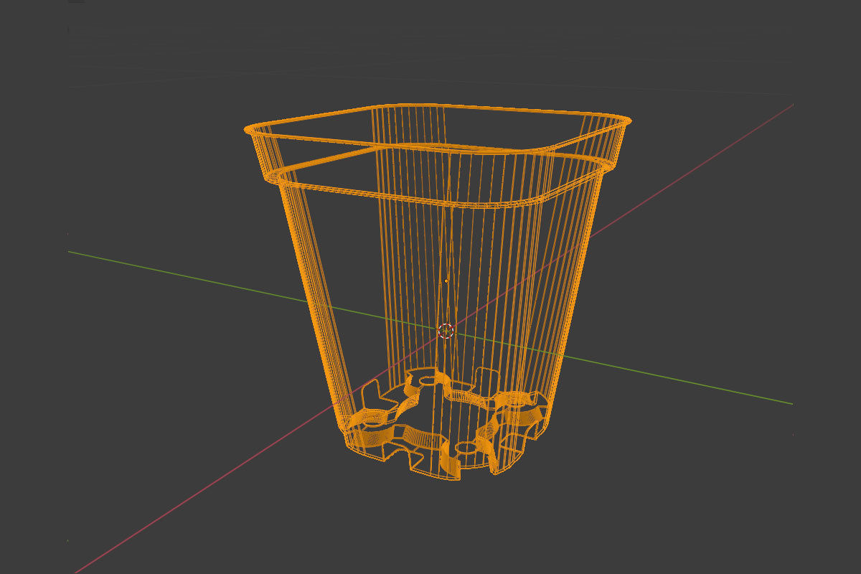Click the 3D cursor crosshair at center

click(x=446, y=331)
